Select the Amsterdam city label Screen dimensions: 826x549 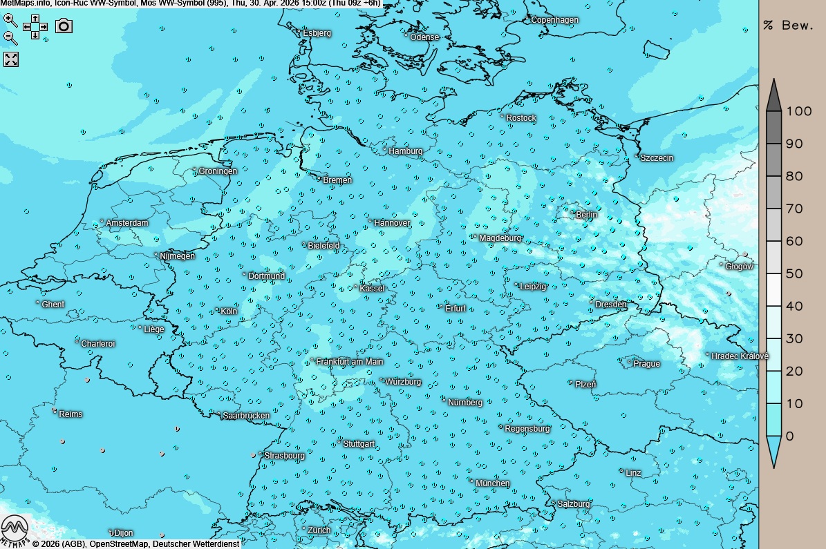click(127, 223)
